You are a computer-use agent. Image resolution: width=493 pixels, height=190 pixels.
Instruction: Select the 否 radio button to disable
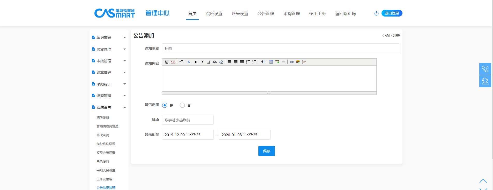pyautogui.click(x=182, y=105)
